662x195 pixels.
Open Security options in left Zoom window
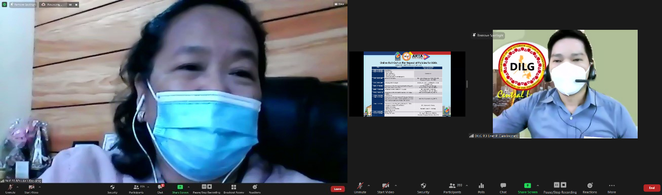[112, 189]
